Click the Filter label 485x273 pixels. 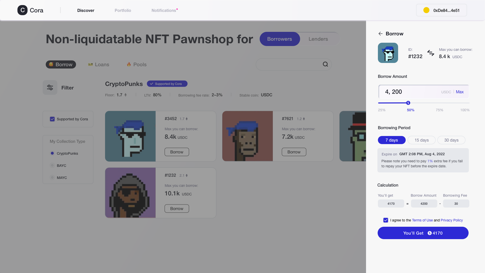pos(67,88)
